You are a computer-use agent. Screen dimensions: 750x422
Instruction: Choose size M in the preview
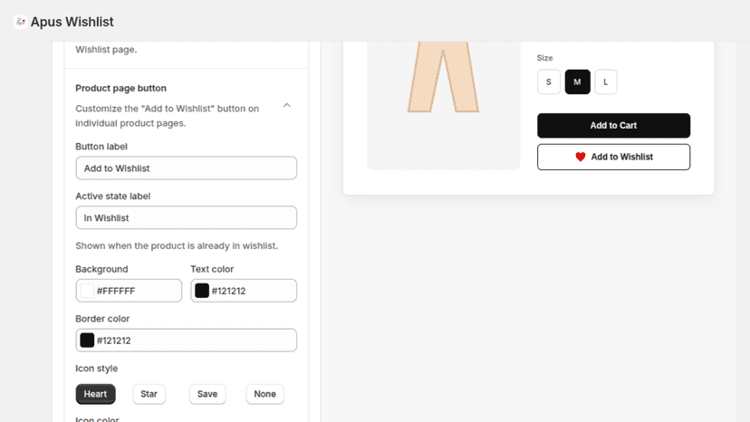coord(577,82)
